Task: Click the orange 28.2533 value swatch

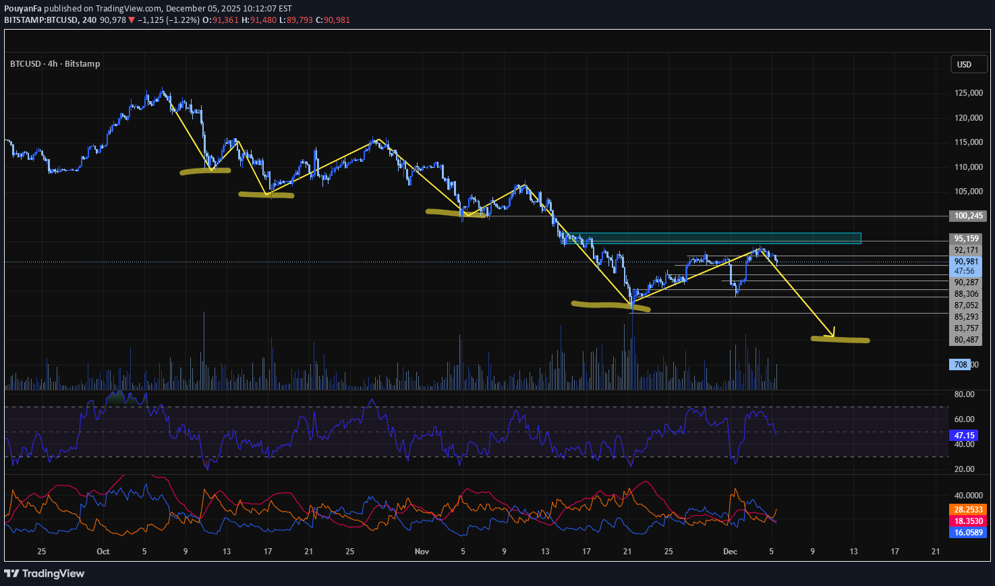Action: click(x=967, y=510)
